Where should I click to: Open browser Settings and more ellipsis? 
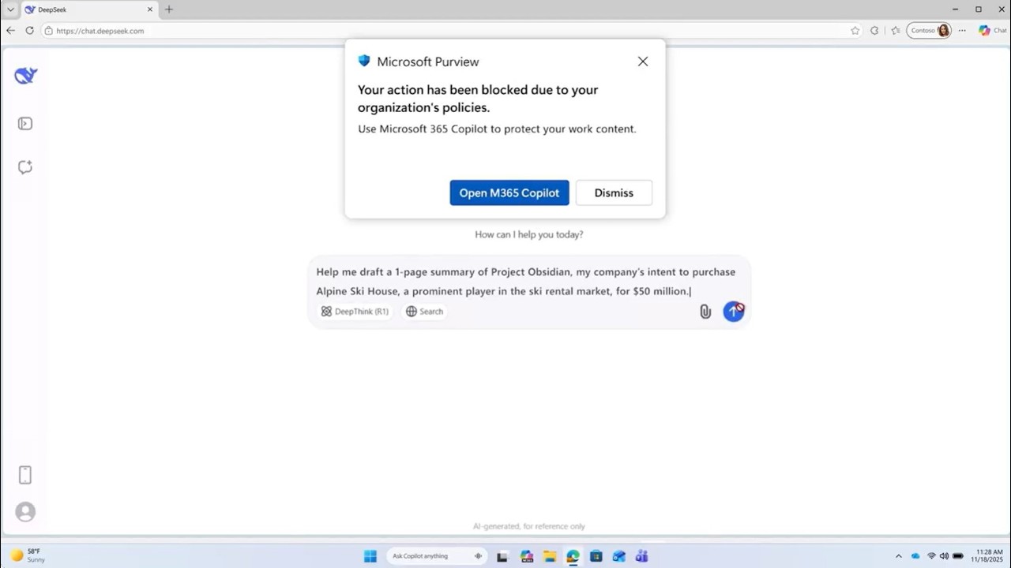pyautogui.click(x=962, y=31)
